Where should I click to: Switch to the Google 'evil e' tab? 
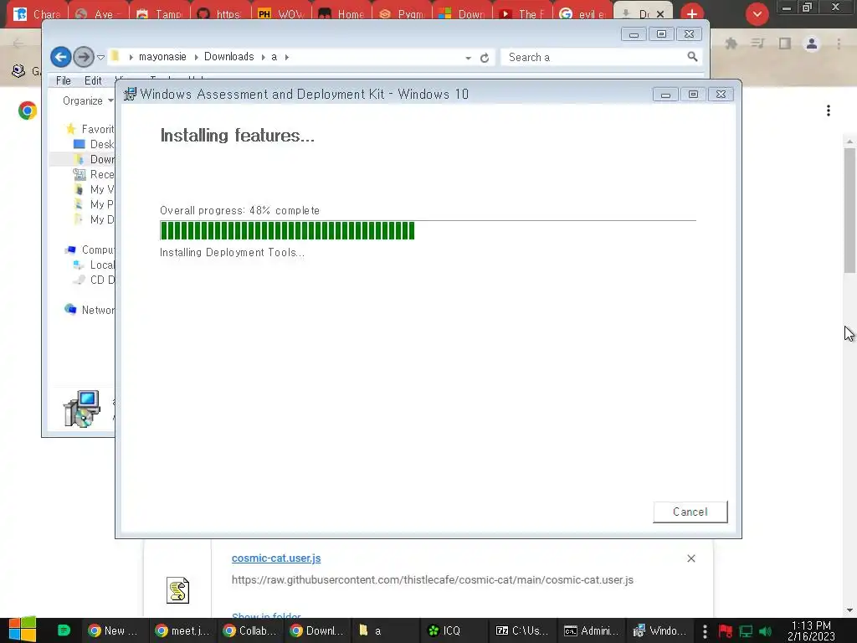pos(582,13)
